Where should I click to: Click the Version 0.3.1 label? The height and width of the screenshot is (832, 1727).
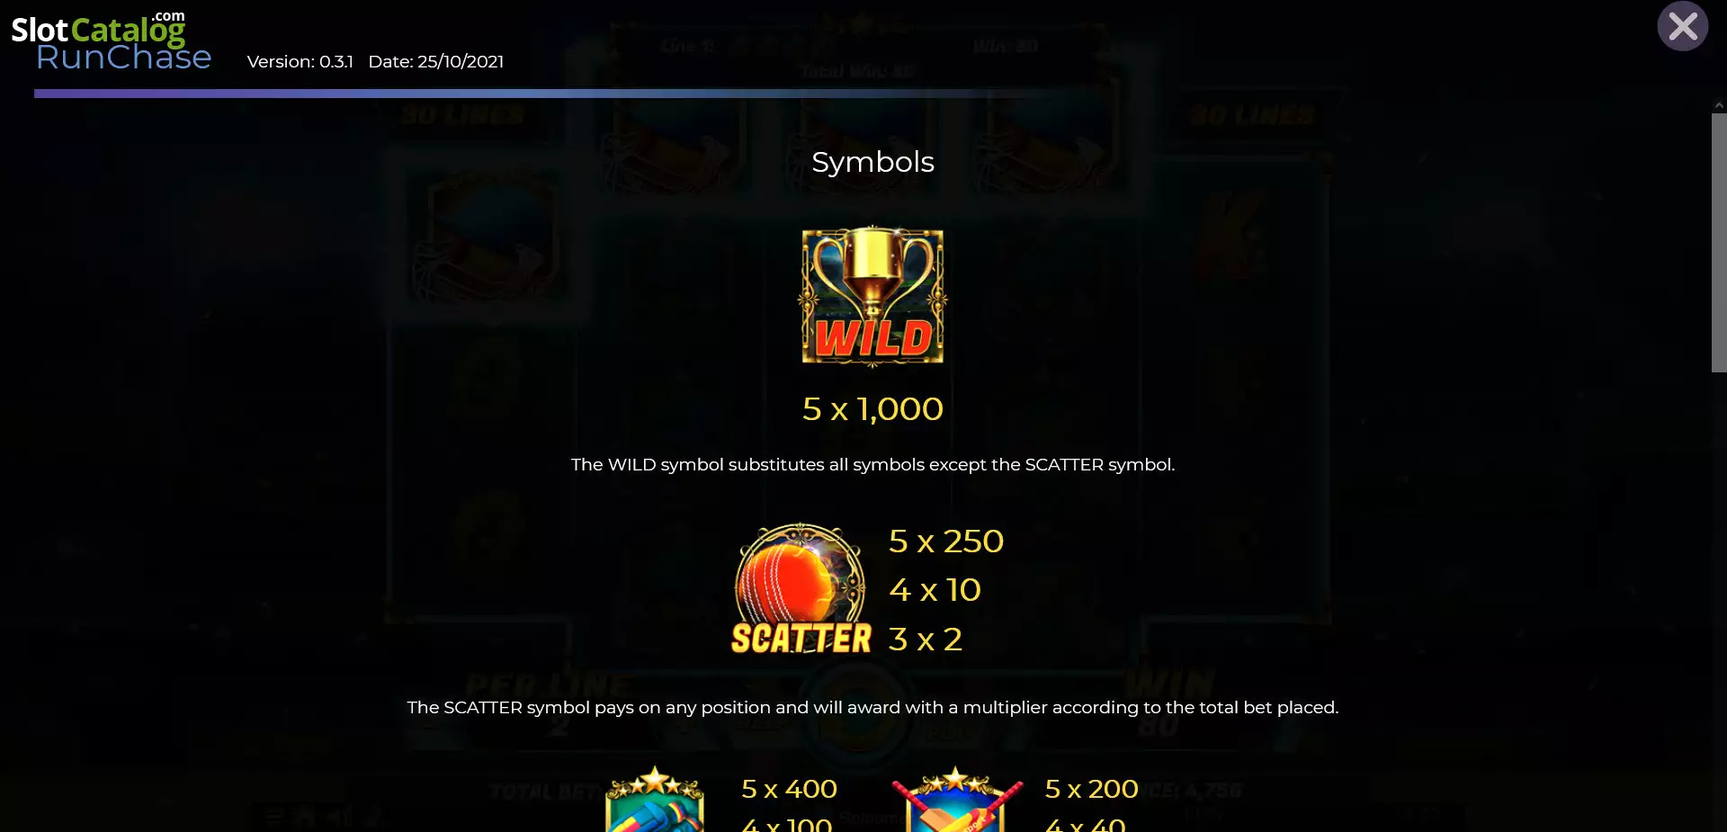[300, 62]
